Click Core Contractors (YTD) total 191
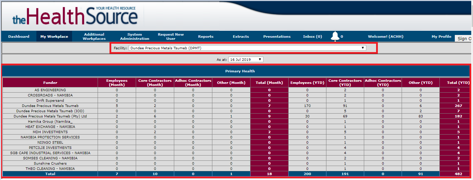This screenshot has height=180, width=473. (345, 174)
